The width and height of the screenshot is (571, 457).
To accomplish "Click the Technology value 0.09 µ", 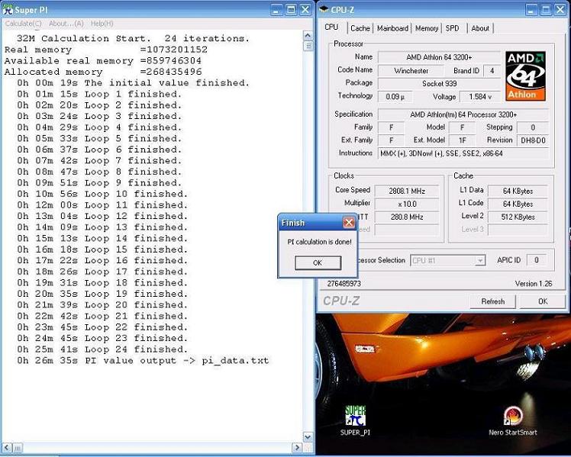I will (395, 97).
